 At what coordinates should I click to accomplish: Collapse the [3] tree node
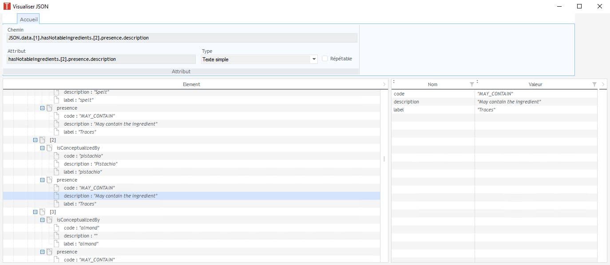click(x=36, y=212)
